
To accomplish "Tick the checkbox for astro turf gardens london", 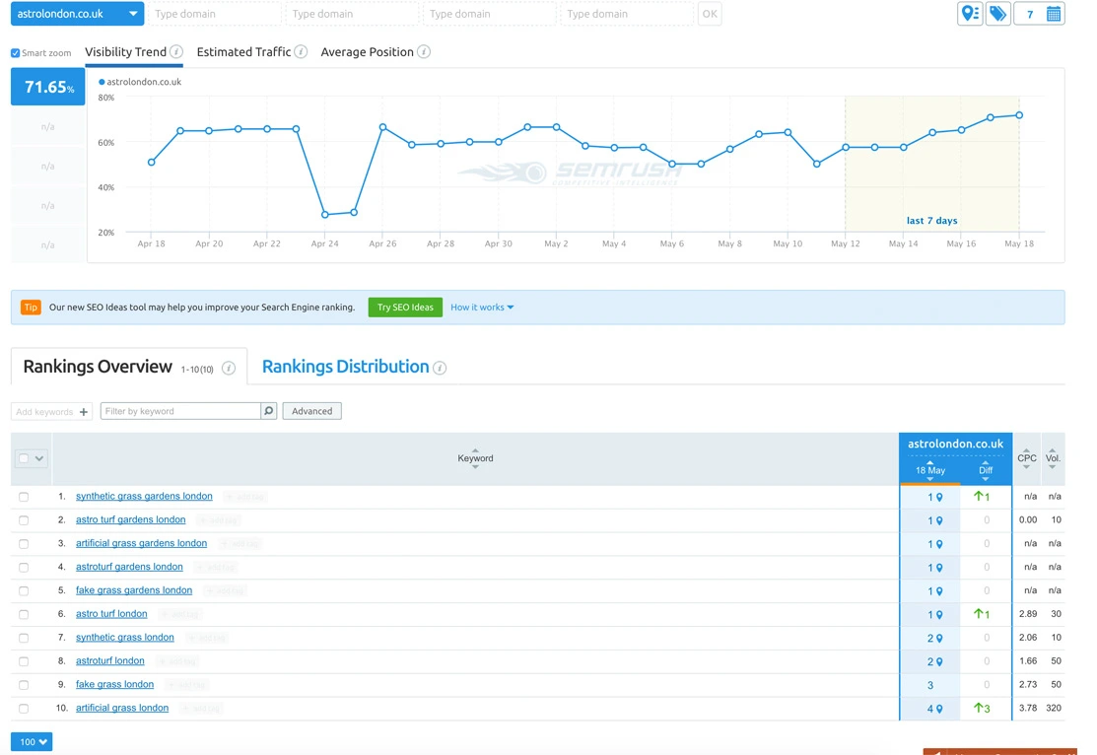I will tap(24, 520).
